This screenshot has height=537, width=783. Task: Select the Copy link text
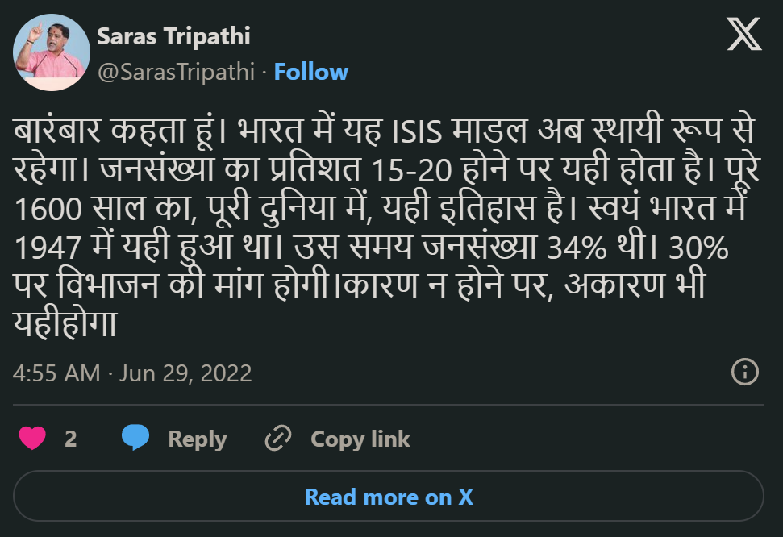pos(360,439)
